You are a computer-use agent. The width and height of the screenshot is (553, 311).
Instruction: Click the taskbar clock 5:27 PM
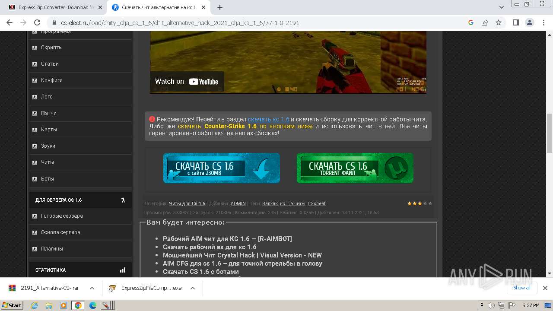pyautogui.click(x=531, y=305)
